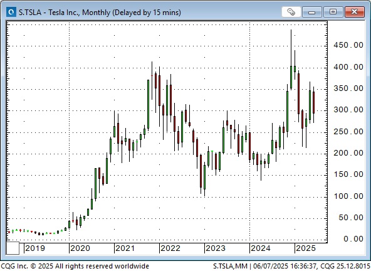The image size is (371, 271).
Task: Click the 300.00 price scale label
Action: coord(348,110)
